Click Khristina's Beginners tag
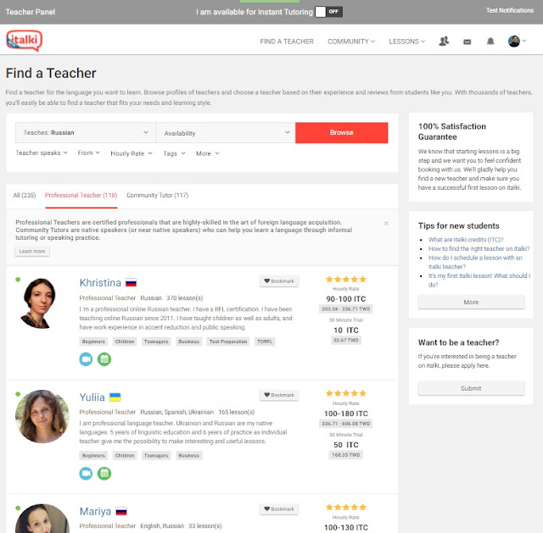 tap(93, 341)
